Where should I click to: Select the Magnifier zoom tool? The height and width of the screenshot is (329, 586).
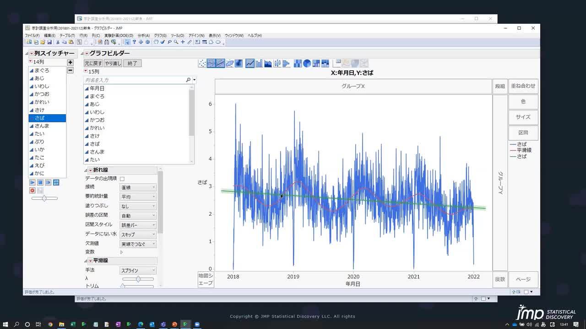176,42
